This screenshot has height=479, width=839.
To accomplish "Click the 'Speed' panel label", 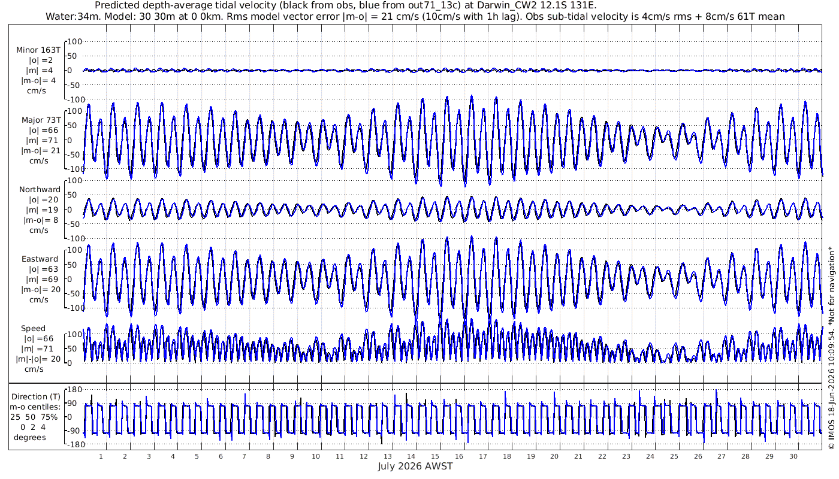I will point(33,328).
